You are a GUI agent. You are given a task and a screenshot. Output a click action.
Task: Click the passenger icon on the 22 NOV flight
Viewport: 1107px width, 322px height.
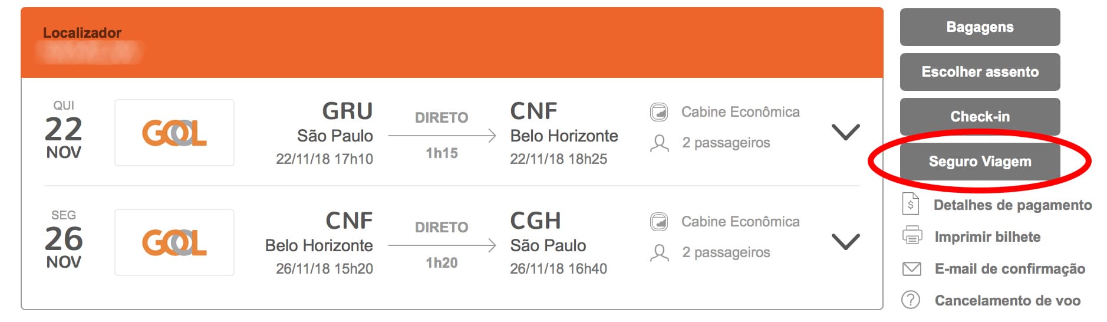click(659, 143)
